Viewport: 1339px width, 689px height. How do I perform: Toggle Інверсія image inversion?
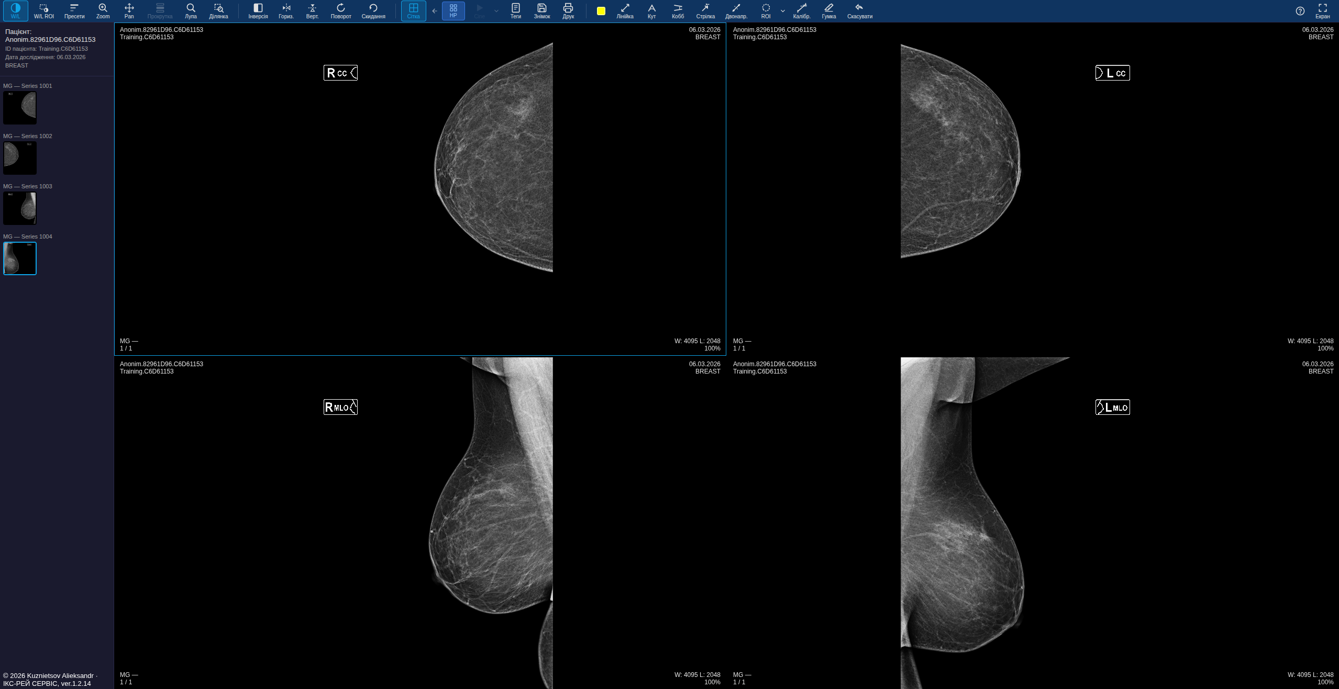coord(258,11)
